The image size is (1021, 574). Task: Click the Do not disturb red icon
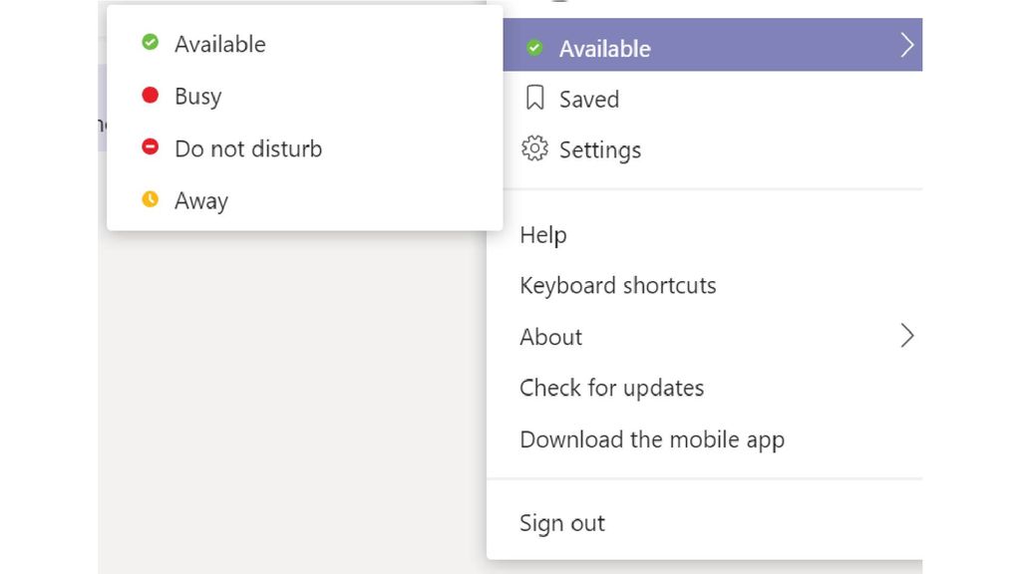pos(151,148)
